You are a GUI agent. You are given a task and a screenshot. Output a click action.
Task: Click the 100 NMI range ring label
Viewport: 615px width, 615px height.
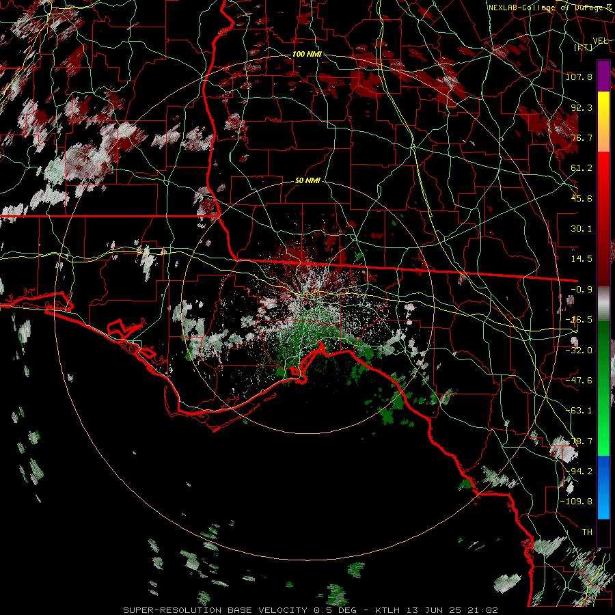[x=307, y=54]
